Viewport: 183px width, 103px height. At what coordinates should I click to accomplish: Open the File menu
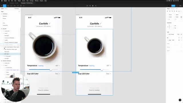point(9,1)
